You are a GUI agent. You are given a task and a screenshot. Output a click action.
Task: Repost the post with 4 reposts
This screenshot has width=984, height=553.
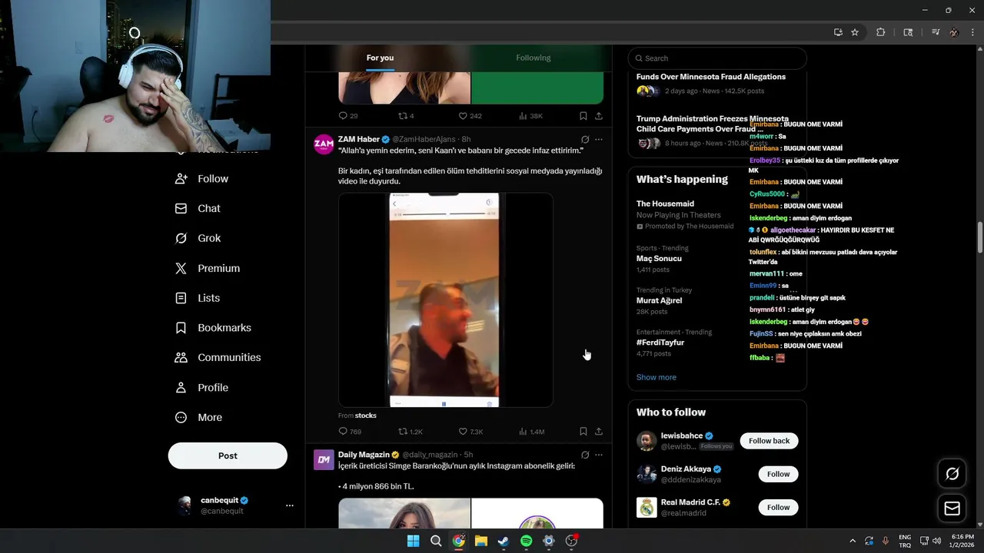pyautogui.click(x=406, y=116)
